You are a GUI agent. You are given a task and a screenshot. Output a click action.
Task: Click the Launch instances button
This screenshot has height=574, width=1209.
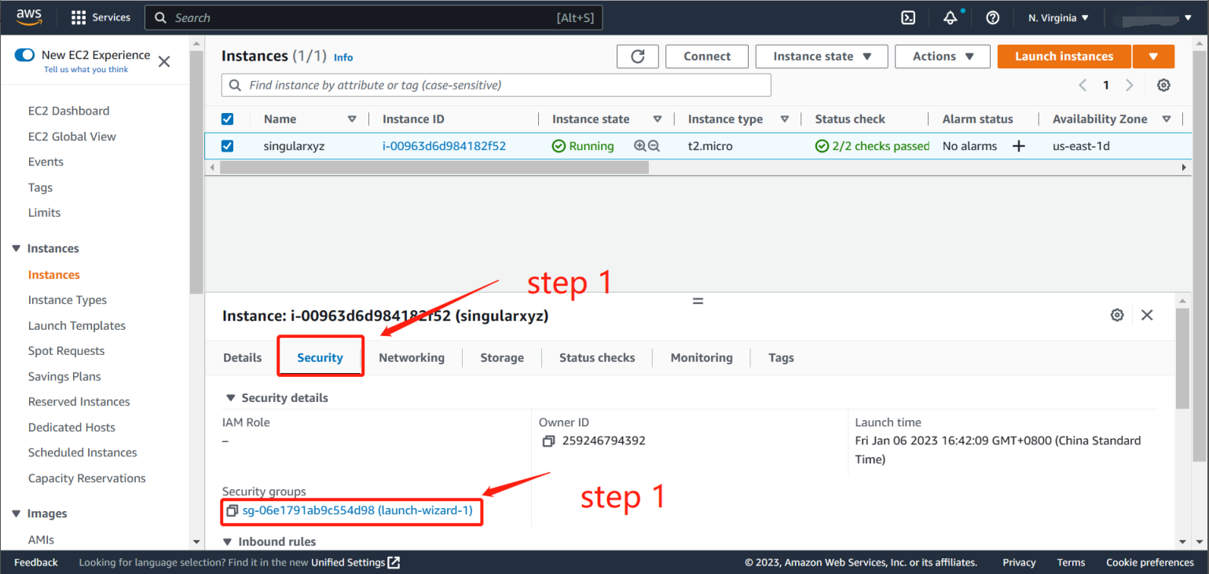pyautogui.click(x=1064, y=57)
